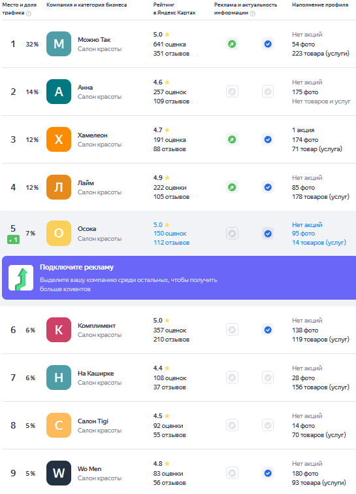
Task: Open the Салон Tigi company name
Action: tap(93, 421)
